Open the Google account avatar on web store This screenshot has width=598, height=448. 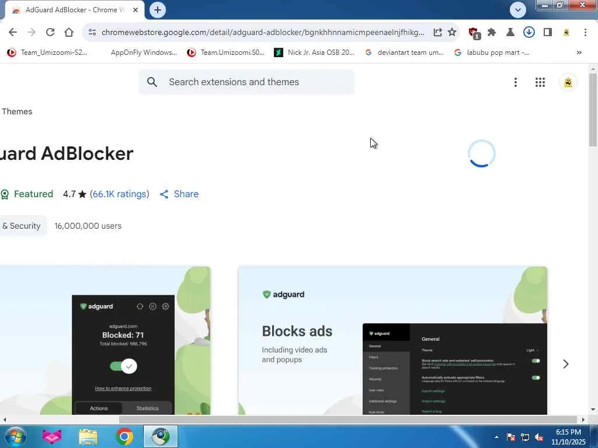pyautogui.click(x=568, y=82)
